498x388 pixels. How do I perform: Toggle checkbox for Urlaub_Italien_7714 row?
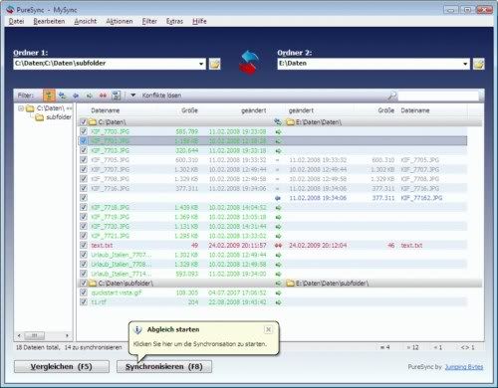tap(84, 274)
